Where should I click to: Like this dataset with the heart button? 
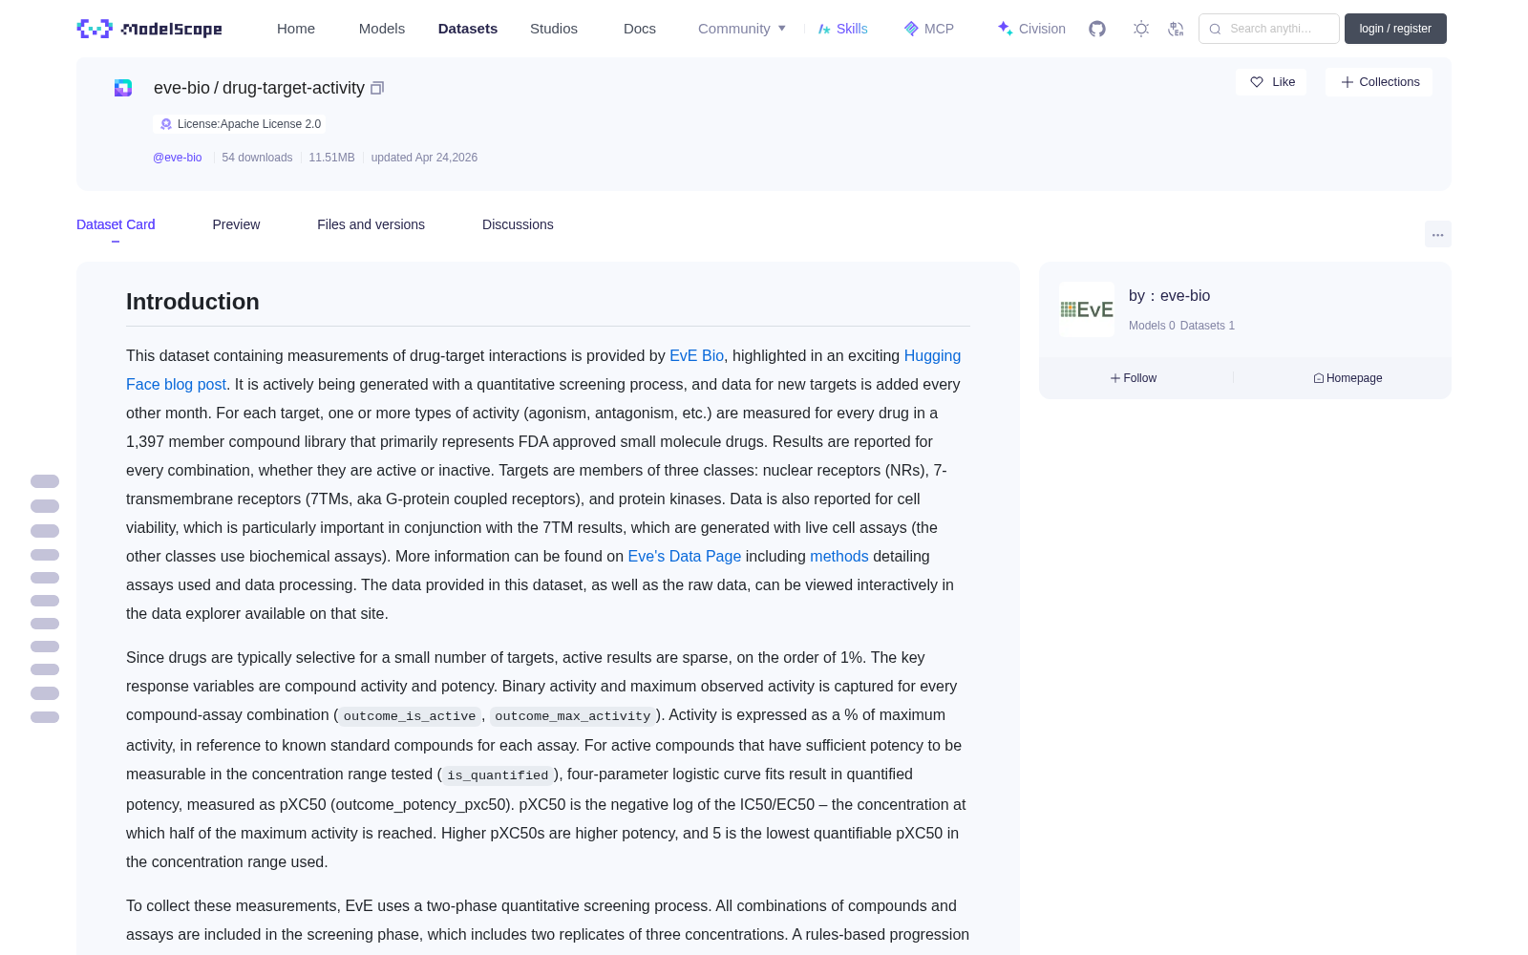pyautogui.click(x=1272, y=82)
